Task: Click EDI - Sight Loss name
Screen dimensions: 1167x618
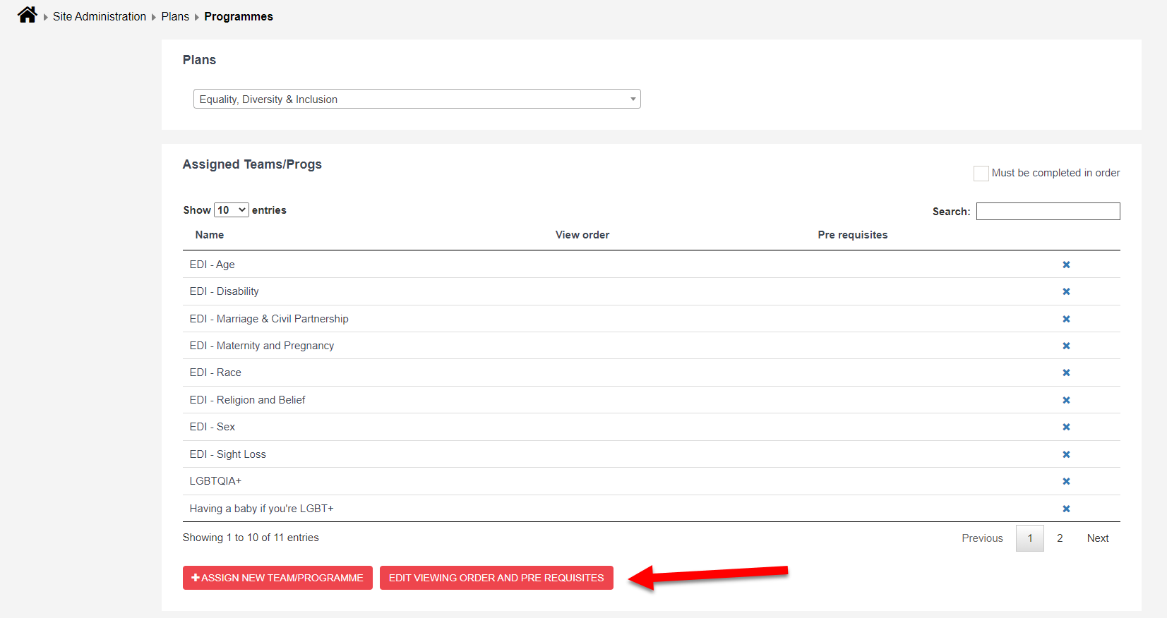Action: [x=227, y=454]
